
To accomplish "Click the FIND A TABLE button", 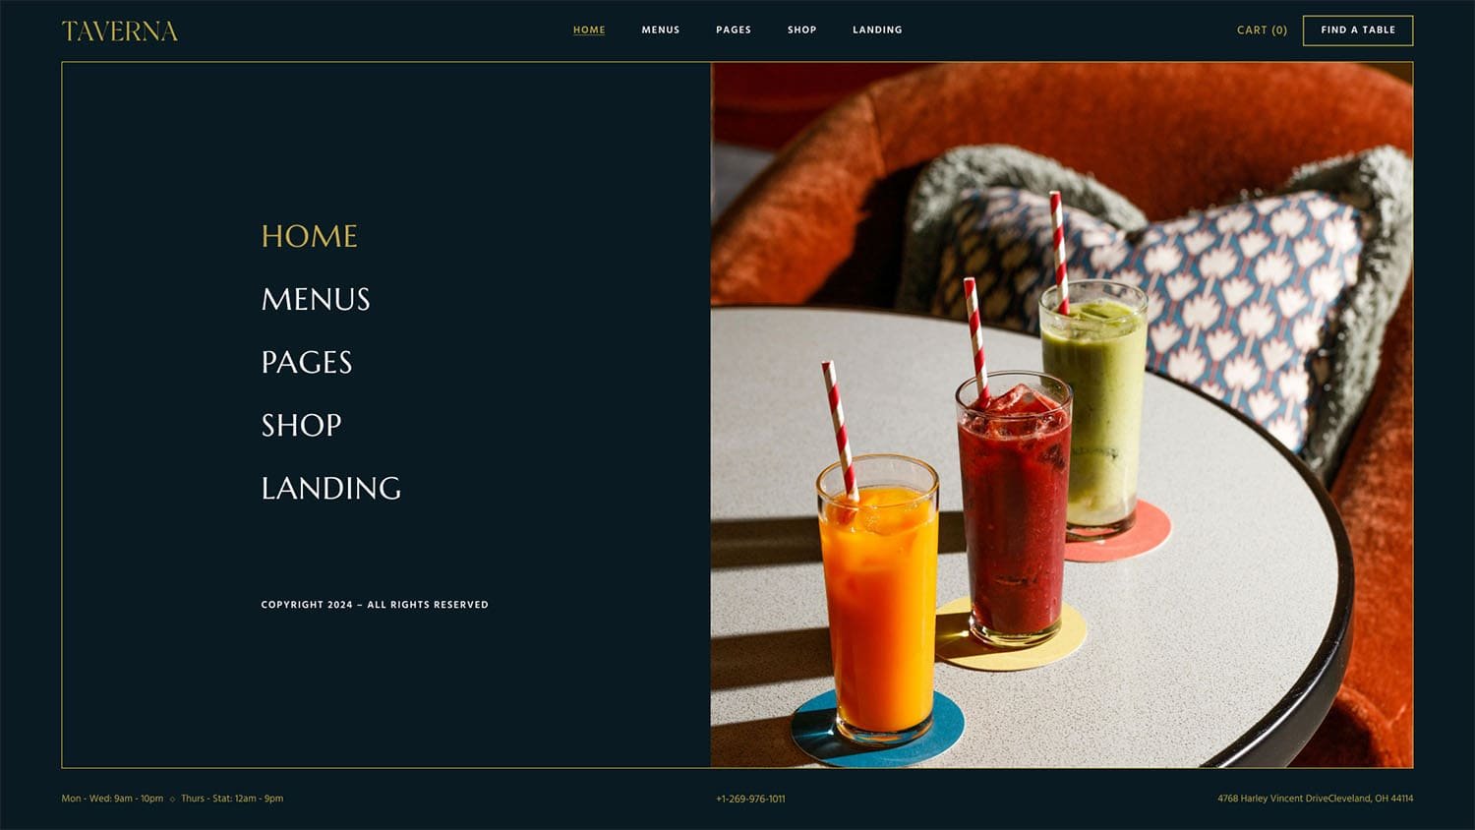I will pyautogui.click(x=1358, y=30).
